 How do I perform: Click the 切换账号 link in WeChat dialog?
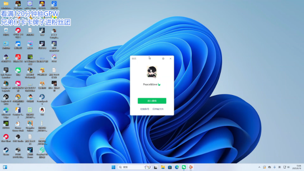coord(145,109)
